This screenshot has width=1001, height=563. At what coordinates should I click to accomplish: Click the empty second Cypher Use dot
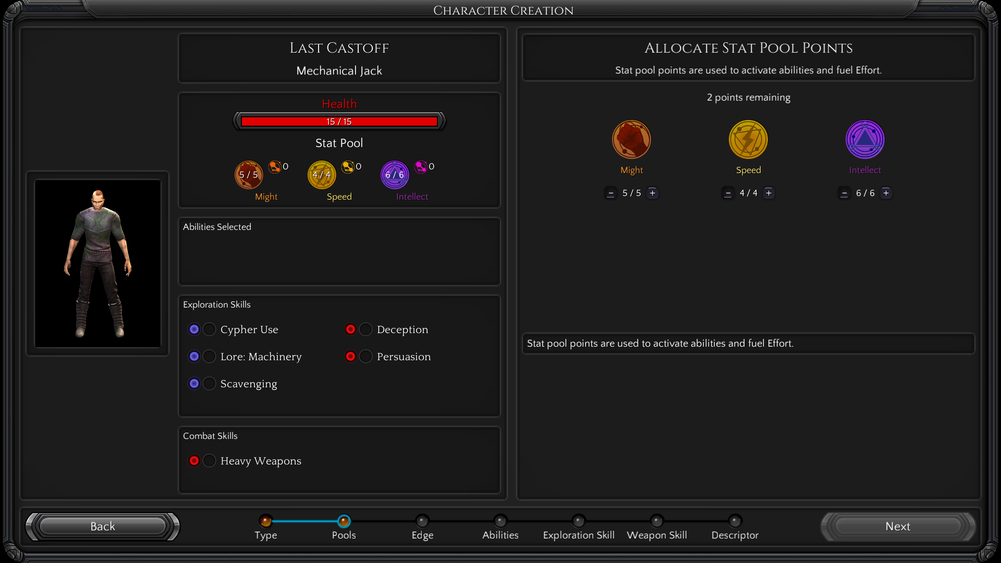click(209, 329)
